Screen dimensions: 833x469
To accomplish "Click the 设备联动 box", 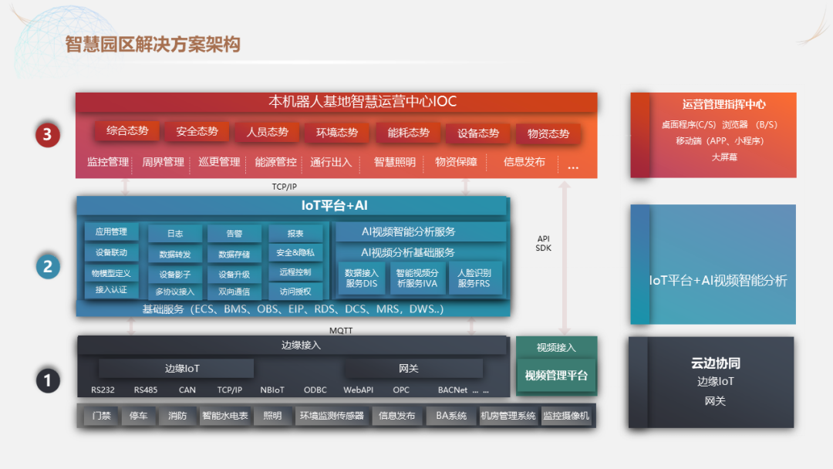I will coord(112,252).
